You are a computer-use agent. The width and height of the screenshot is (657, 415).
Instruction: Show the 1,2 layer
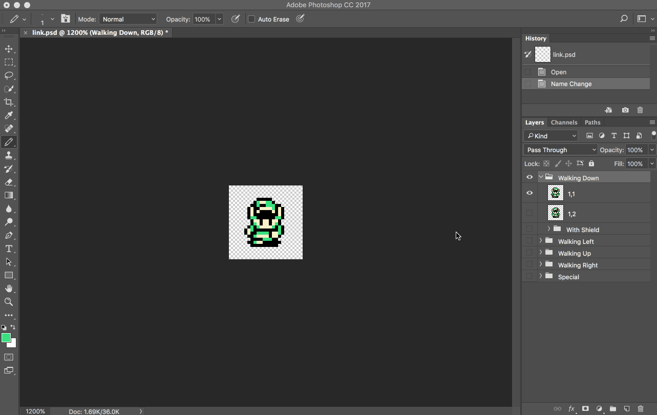click(x=529, y=213)
